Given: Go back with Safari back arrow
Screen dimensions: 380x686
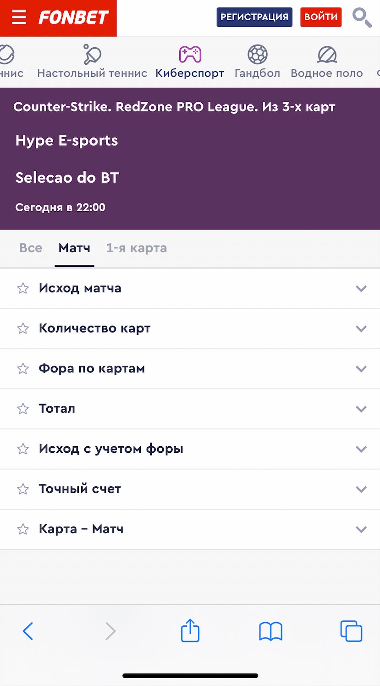Looking at the screenshot, I should click(28, 631).
